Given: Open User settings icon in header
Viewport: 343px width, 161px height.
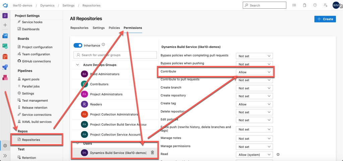Looking at the screenshot, I should (325, 5).
